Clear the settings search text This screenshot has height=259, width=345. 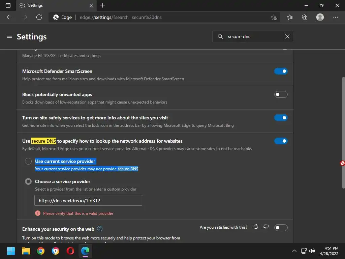pyautogui.click(x=287, y=36)
